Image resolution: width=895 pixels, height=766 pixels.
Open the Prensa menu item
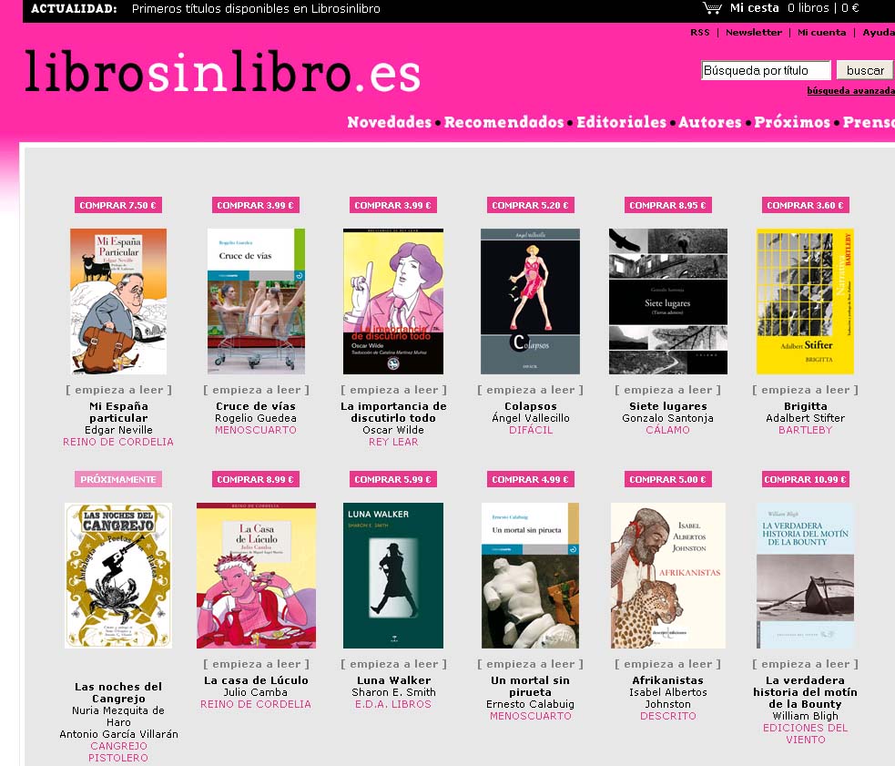click(x=869, y=122)
